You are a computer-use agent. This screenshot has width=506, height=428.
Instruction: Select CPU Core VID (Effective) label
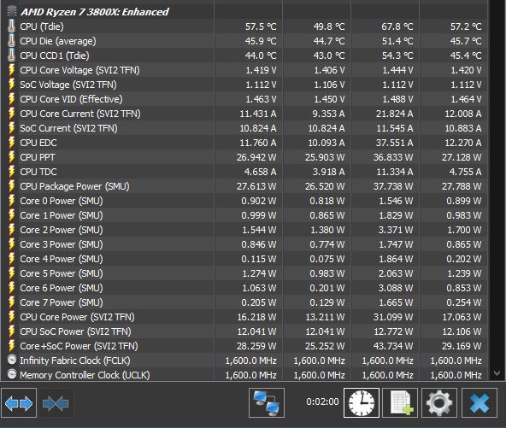71,99
